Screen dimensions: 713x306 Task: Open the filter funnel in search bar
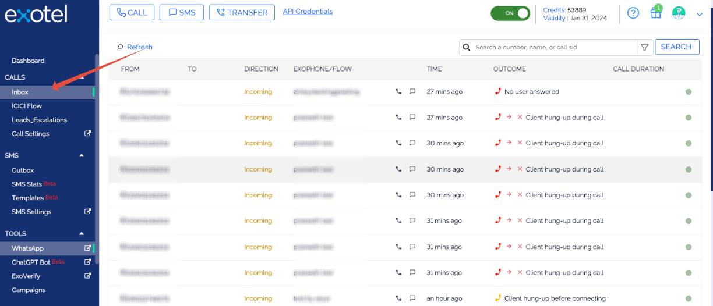(644, 47)
